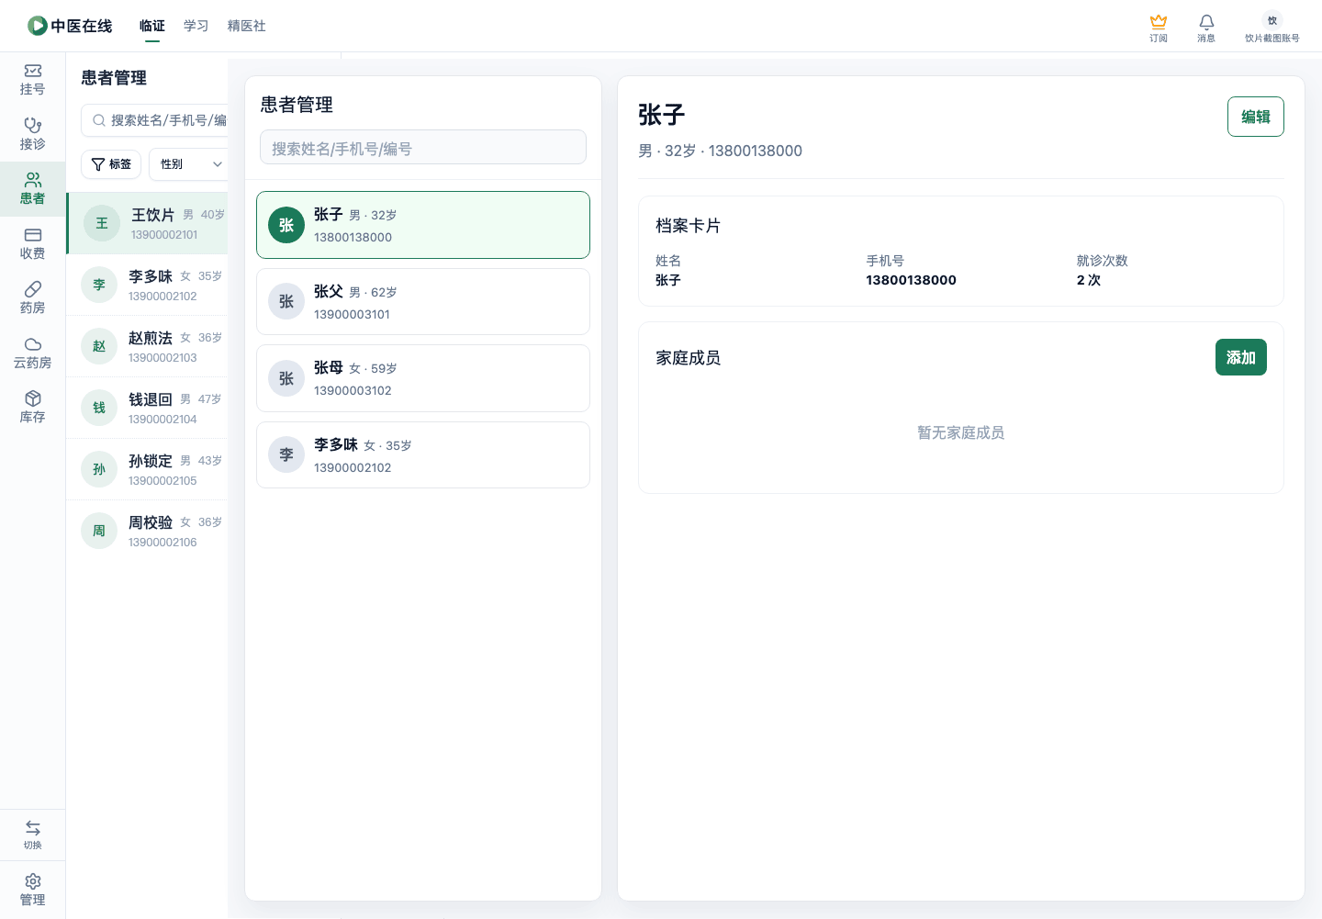
Task: Switch to the 临证 top tab
Action: click(152, 26)
